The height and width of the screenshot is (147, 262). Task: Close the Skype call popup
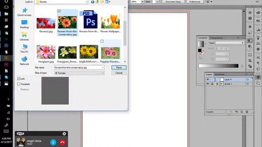coord(64,134)
